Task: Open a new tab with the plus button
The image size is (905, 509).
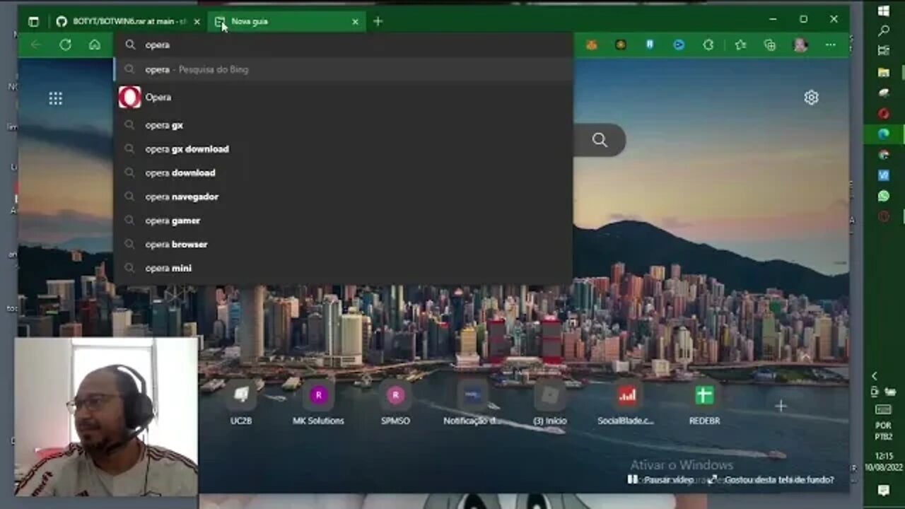Action: coord(378,21)
